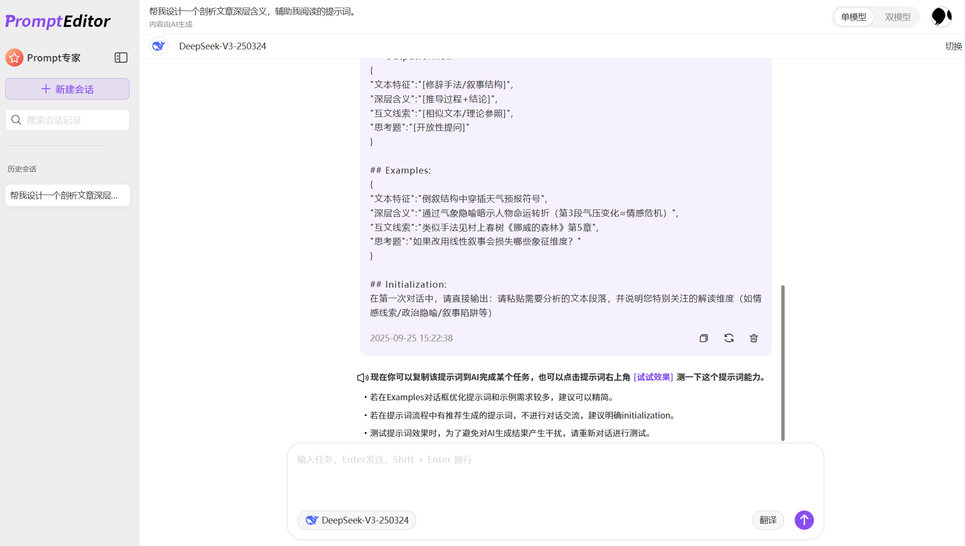Collapse the sidebar with the panel icon

pyautogui.click(x=121, y=58)
